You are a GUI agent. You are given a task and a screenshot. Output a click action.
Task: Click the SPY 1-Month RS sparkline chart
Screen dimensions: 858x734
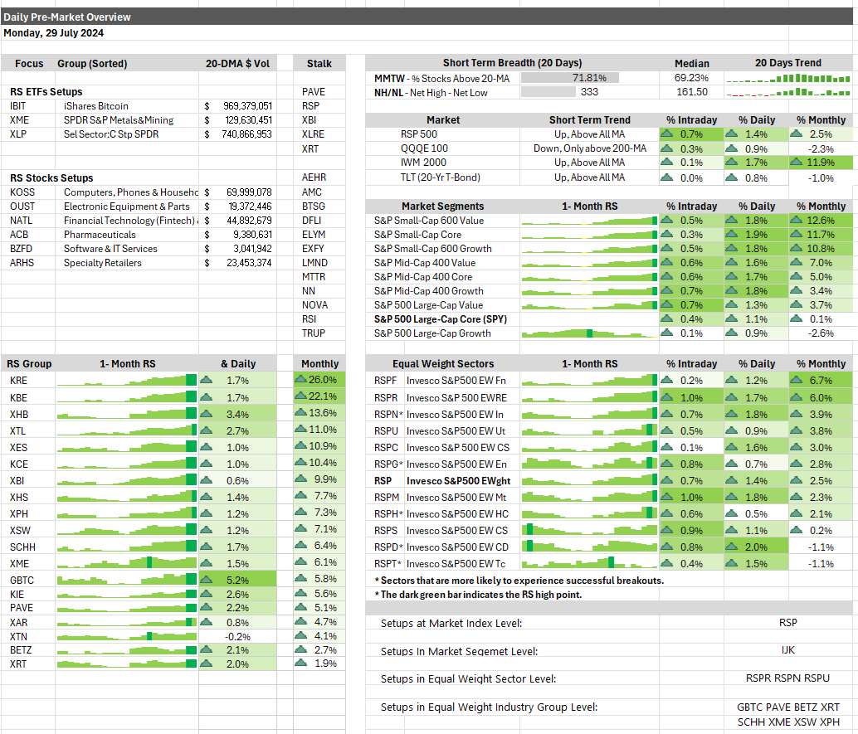tap(589, 318)
